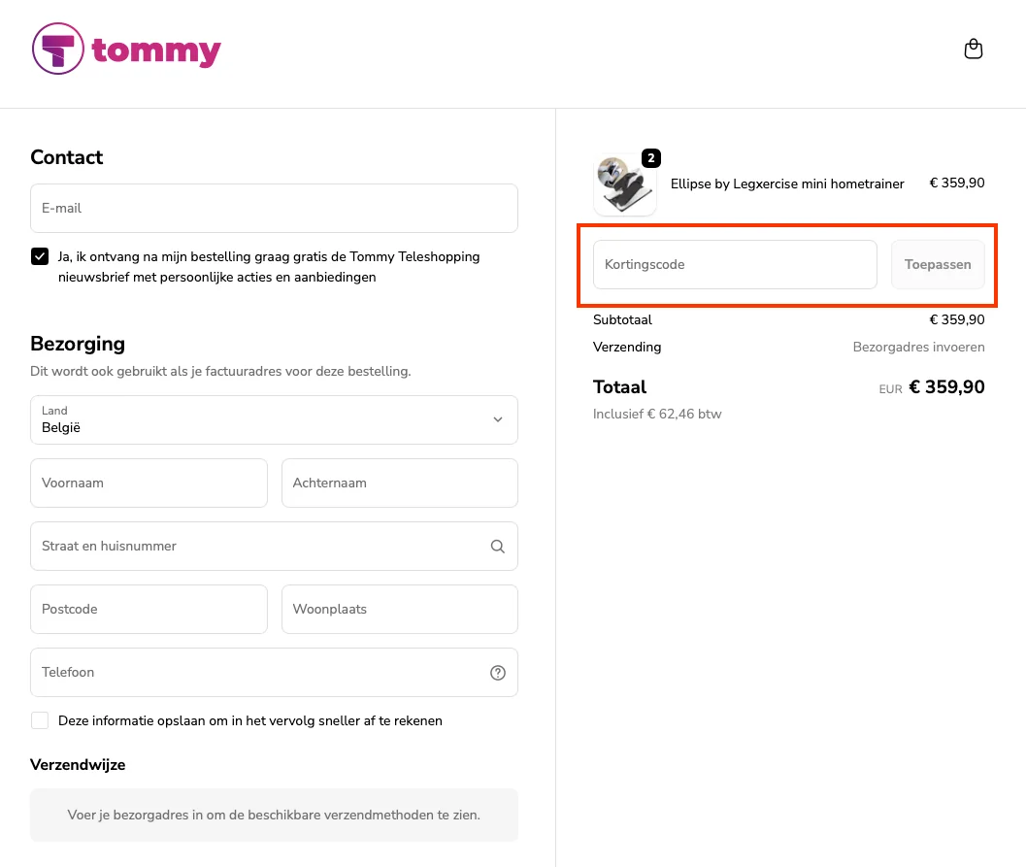Focus the Kortingscode input field
This screenshot has height=867, width=1026.
[734, 264]
